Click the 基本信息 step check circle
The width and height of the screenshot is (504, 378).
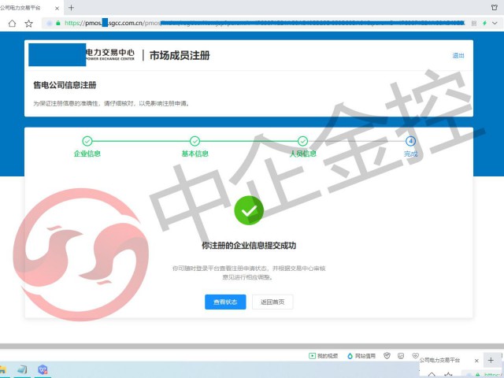(x=195, y=141)
